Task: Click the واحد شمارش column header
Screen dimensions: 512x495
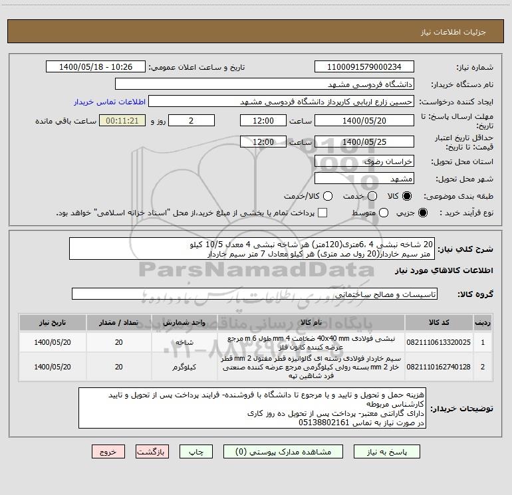Action: click(184, 323)
